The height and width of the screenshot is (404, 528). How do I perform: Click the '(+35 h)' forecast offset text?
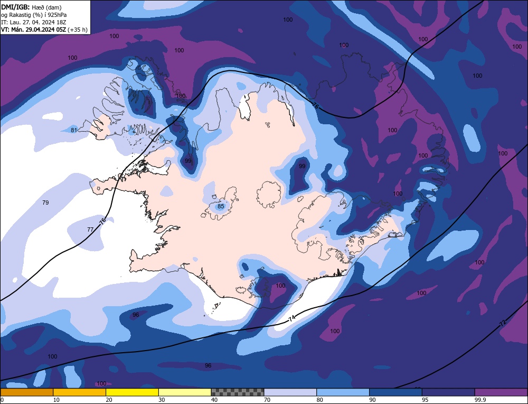pyautogui.click(x=78, y=30)
